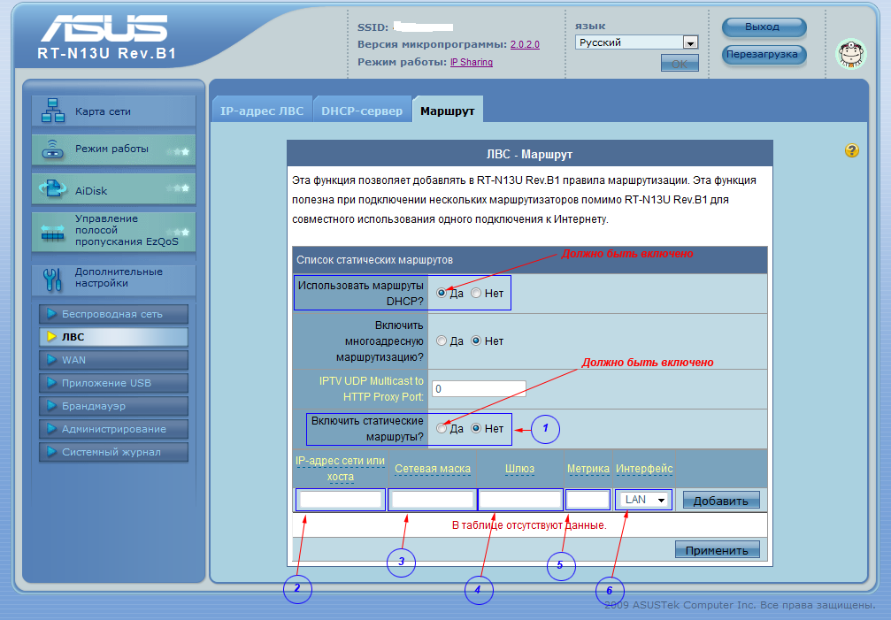
Task: Click the network or host IP input field
Action: point(341,500)
